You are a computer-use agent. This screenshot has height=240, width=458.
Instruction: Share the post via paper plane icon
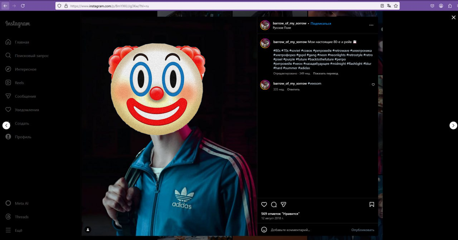click(x=283, y=205)
